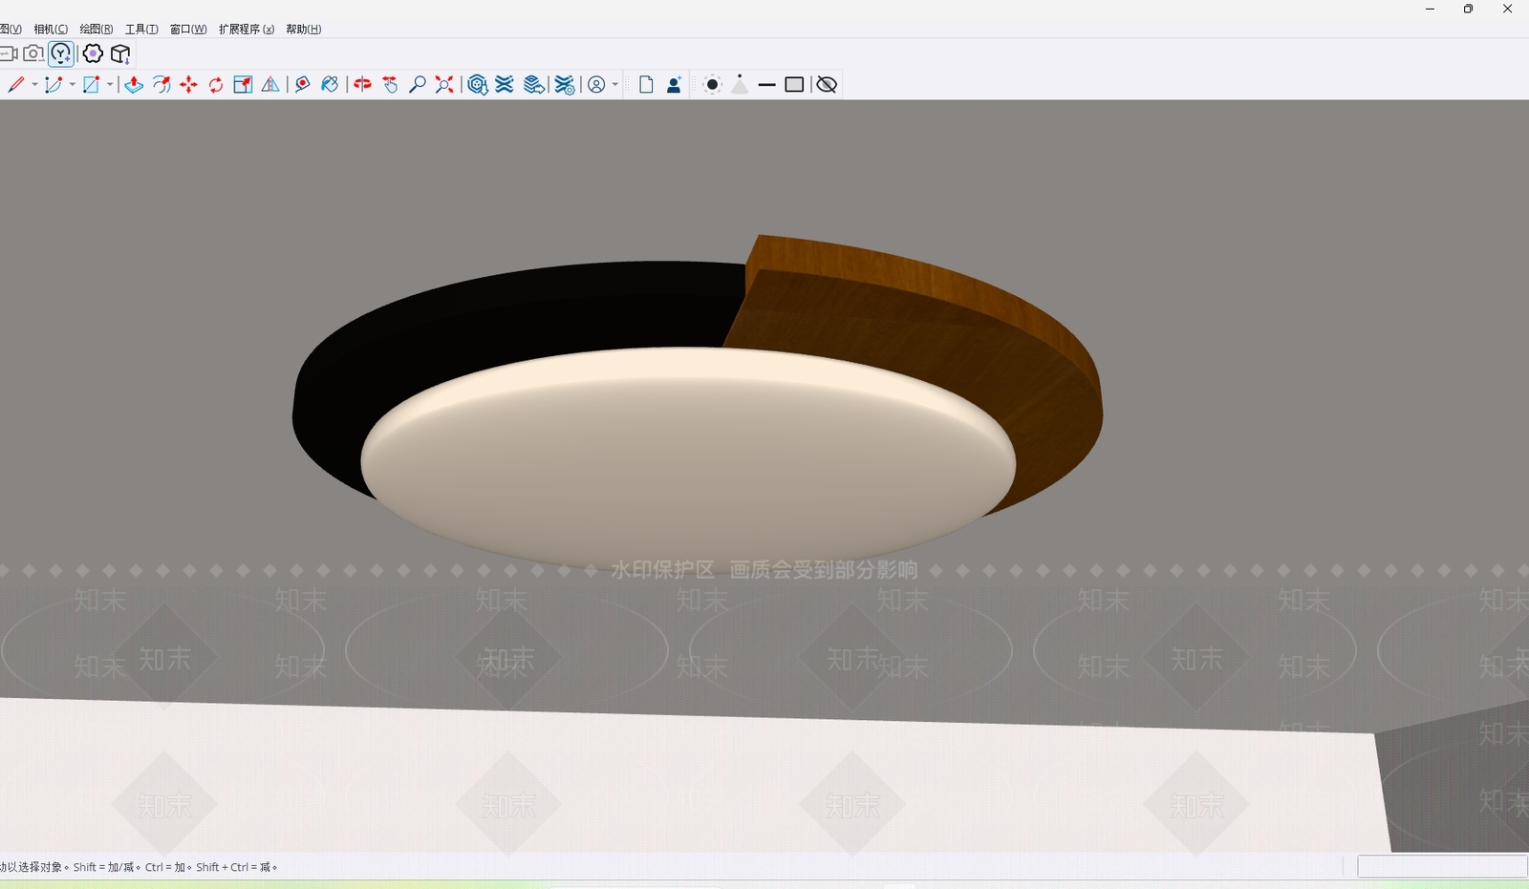The image size is (1529, 889).
Task: Open the Extension Warehouse icon
Action: tap(505, 85)
